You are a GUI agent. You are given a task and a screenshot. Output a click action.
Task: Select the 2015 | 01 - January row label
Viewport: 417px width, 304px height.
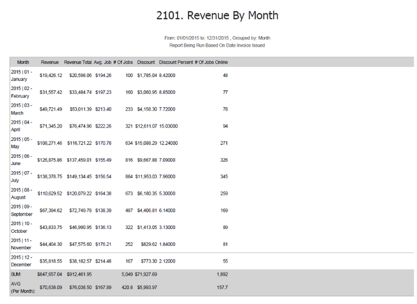tap(21, 76)
